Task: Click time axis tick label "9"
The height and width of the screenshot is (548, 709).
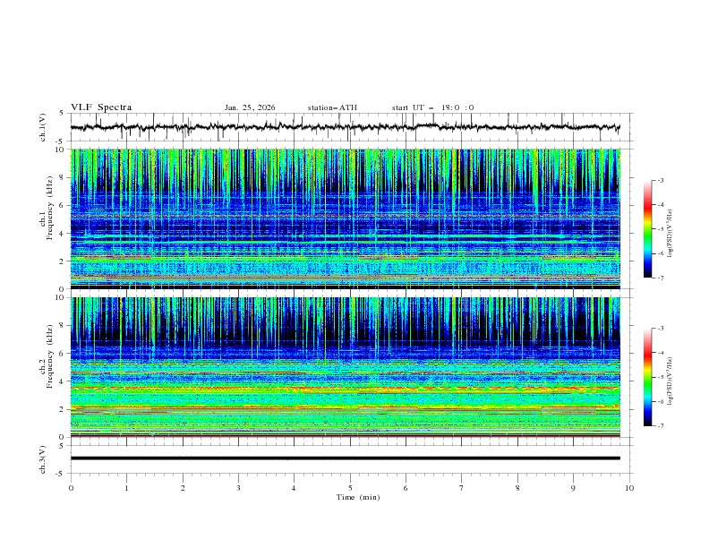Action: point(573,488)
